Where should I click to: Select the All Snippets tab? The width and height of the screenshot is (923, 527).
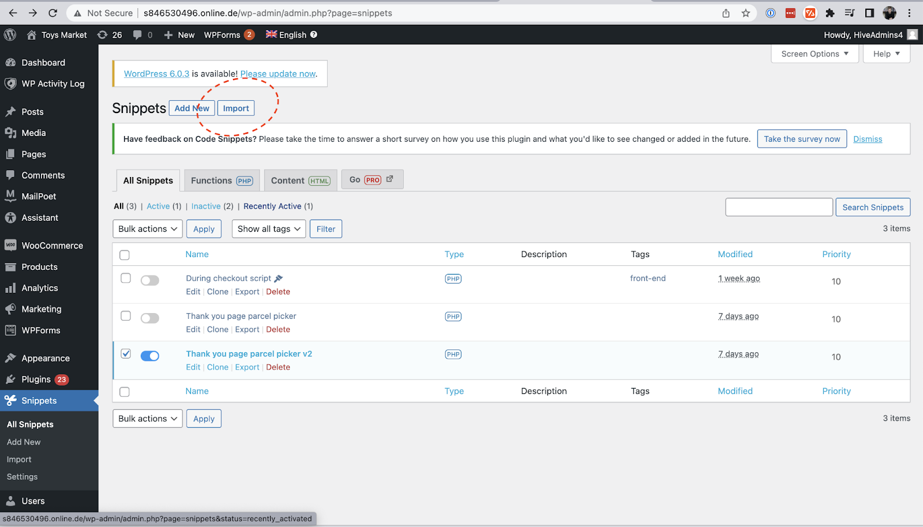[148, 180]
